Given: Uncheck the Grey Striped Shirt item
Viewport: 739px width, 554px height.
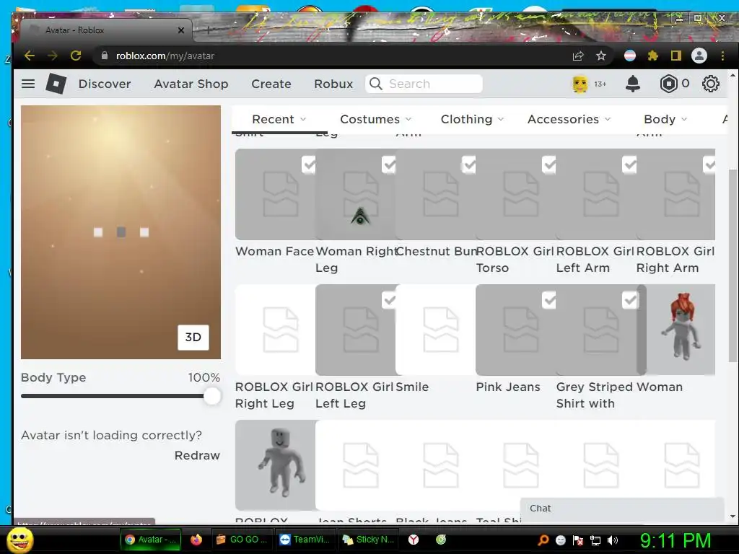Looking at the screenshot, I should [629, 300].
